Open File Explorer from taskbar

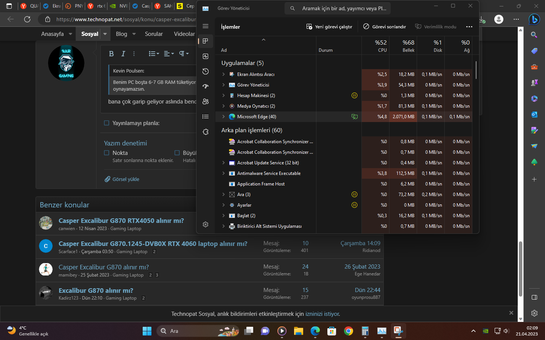(x=299, y=331)
